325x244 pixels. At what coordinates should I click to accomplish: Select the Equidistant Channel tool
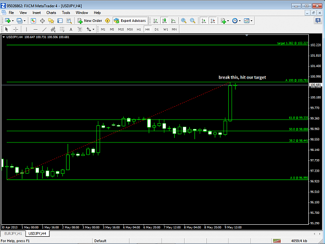pos(53,30)
